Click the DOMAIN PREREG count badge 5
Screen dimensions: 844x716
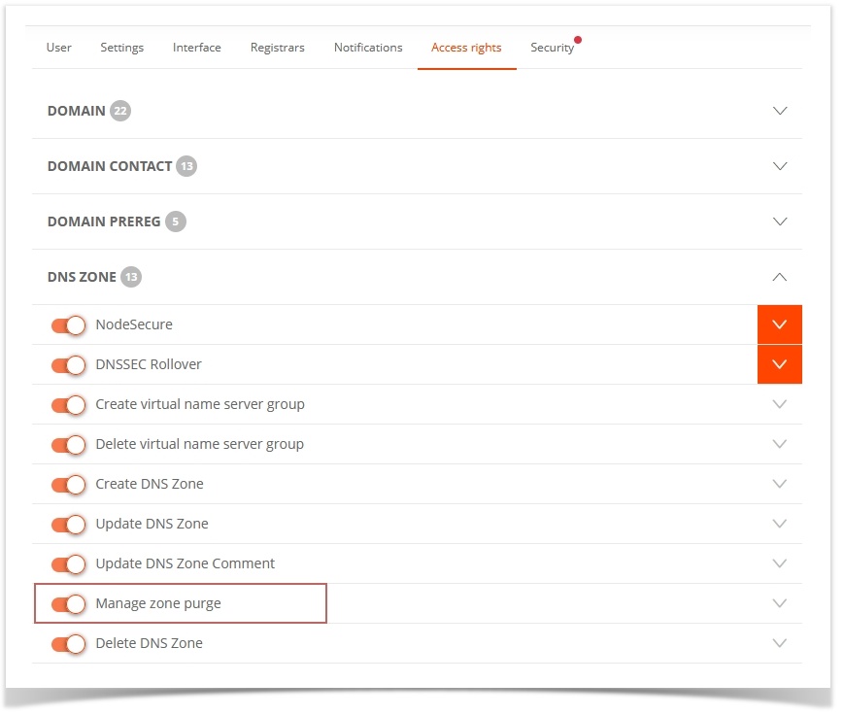pyautogui.click(x=176, y=222)
